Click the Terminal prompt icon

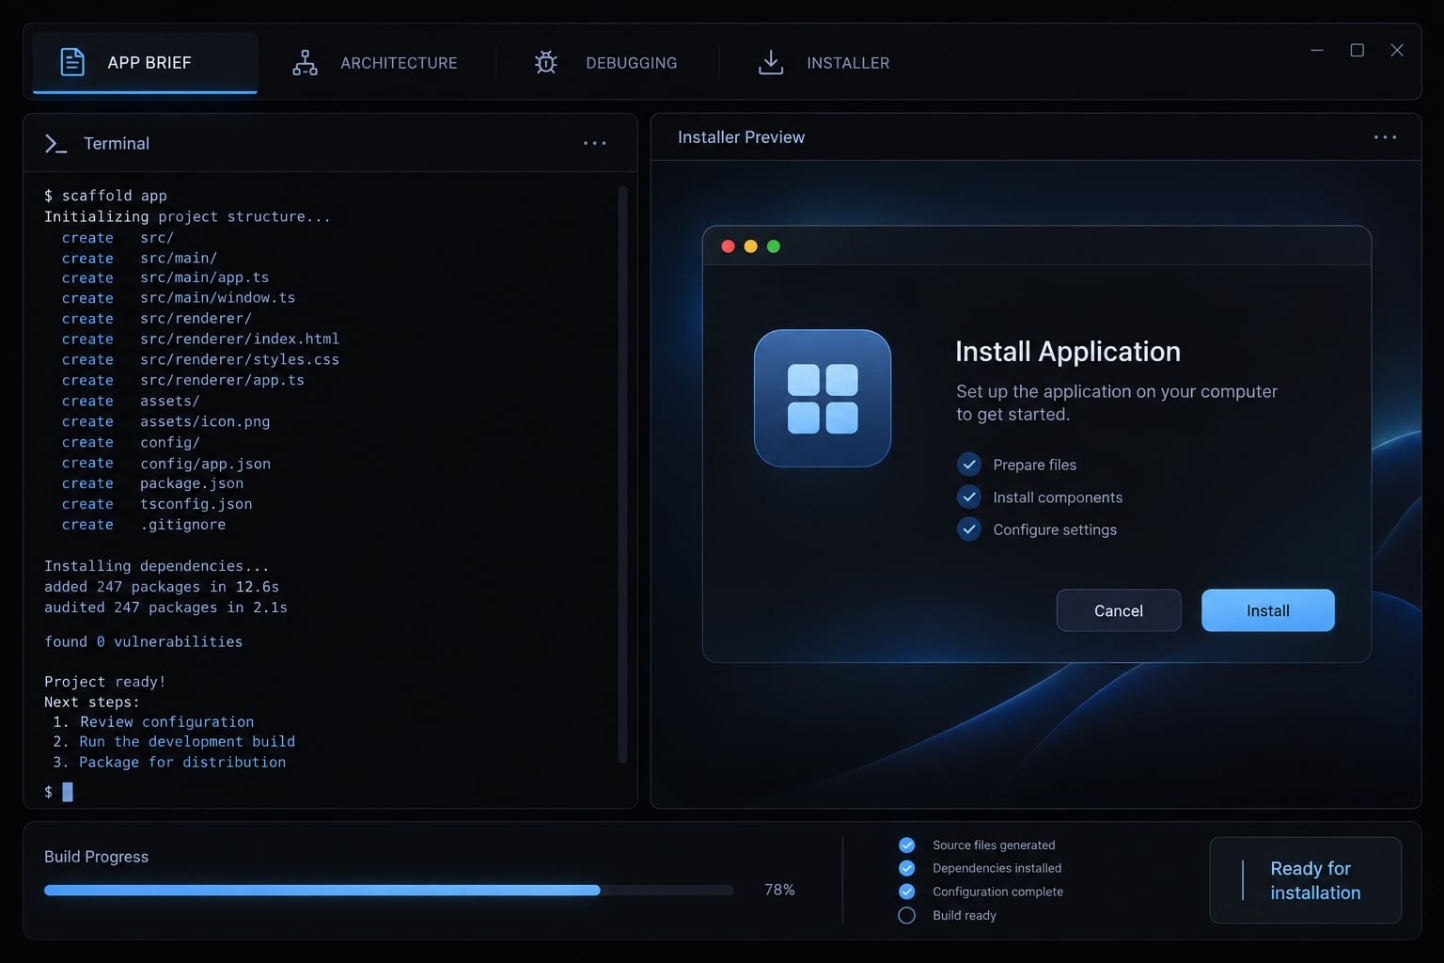55,143
